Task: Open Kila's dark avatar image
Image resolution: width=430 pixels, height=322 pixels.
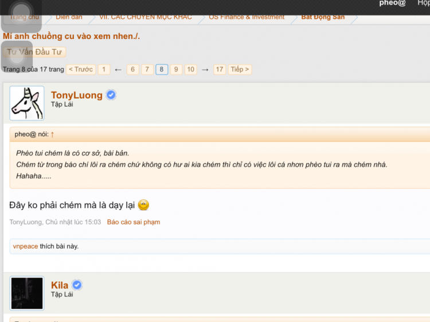Action: click(27, 293)
